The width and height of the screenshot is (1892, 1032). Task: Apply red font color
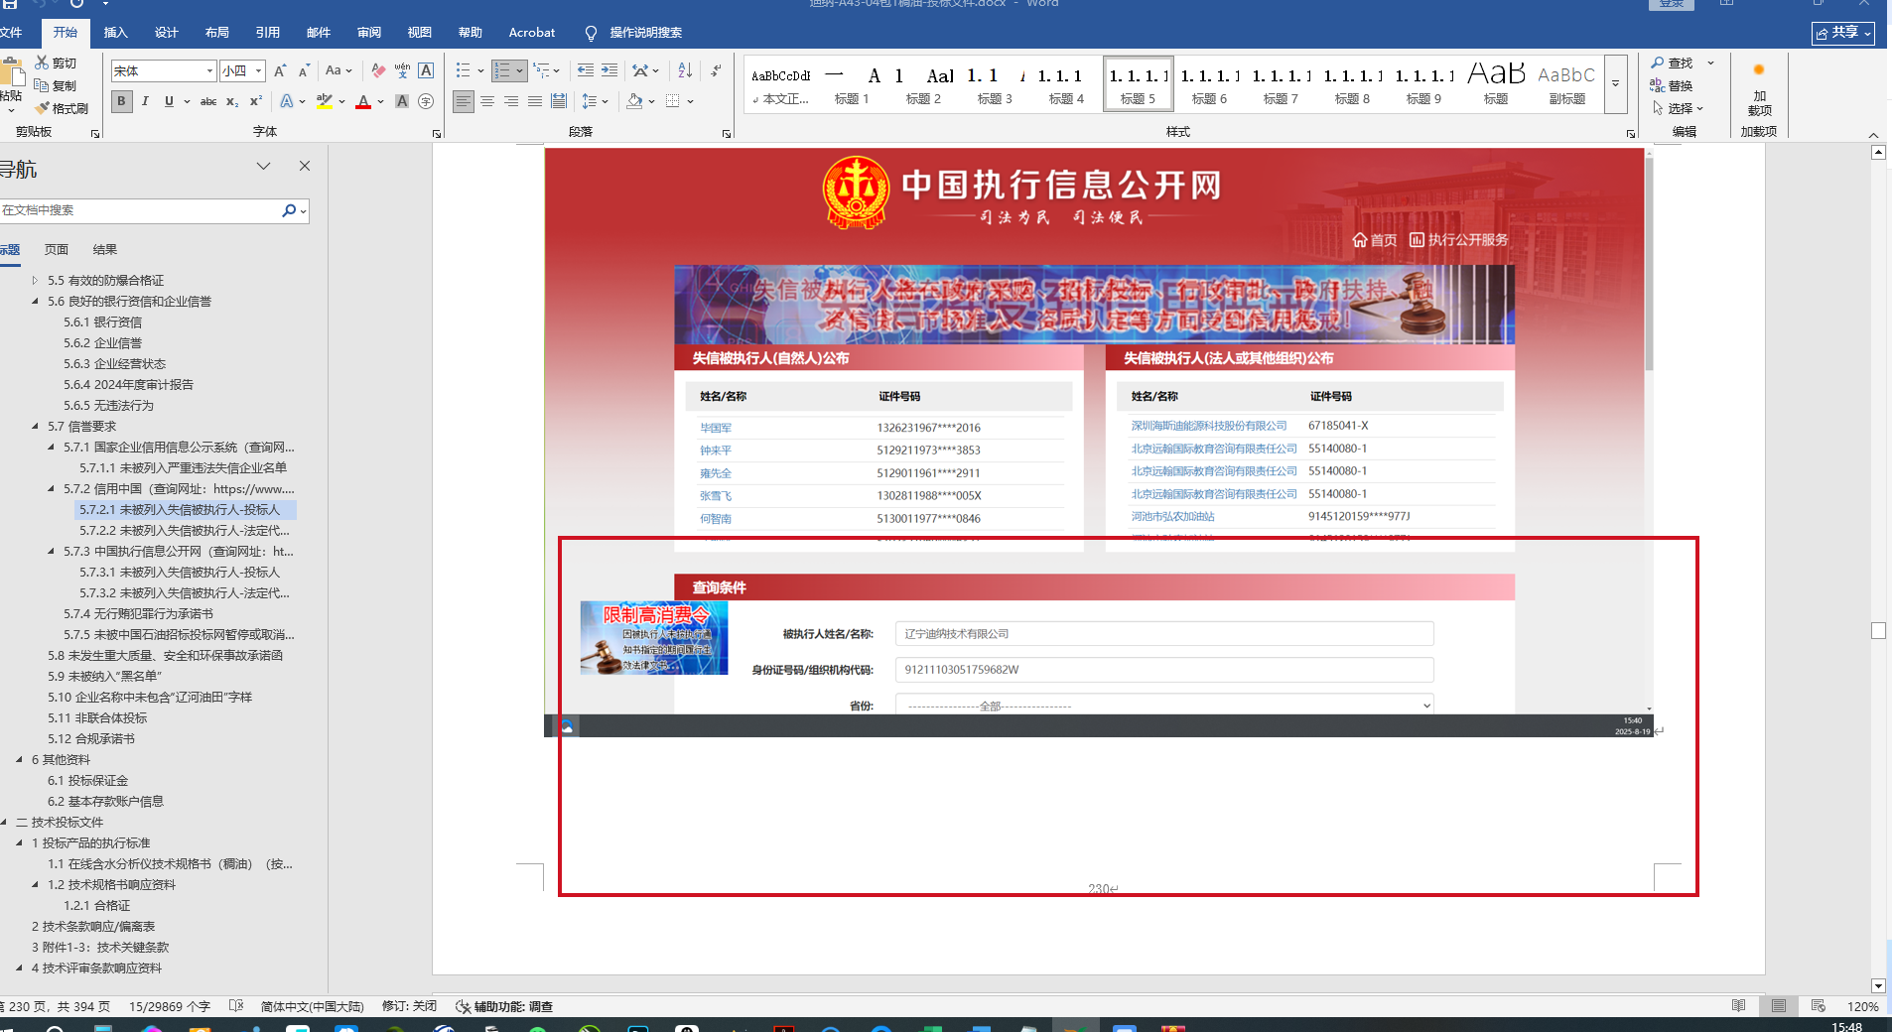coord(363,101)
